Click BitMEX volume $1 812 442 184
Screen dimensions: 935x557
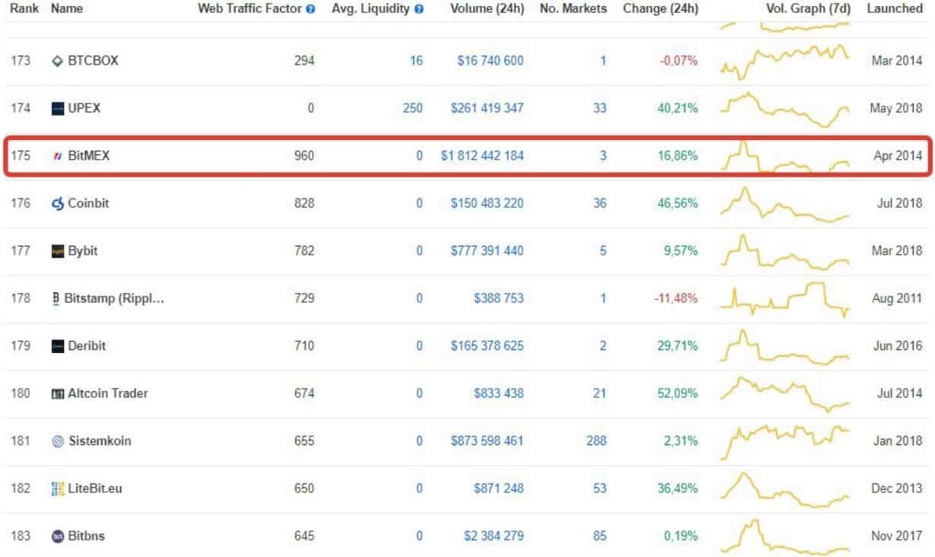pos(482,156)
